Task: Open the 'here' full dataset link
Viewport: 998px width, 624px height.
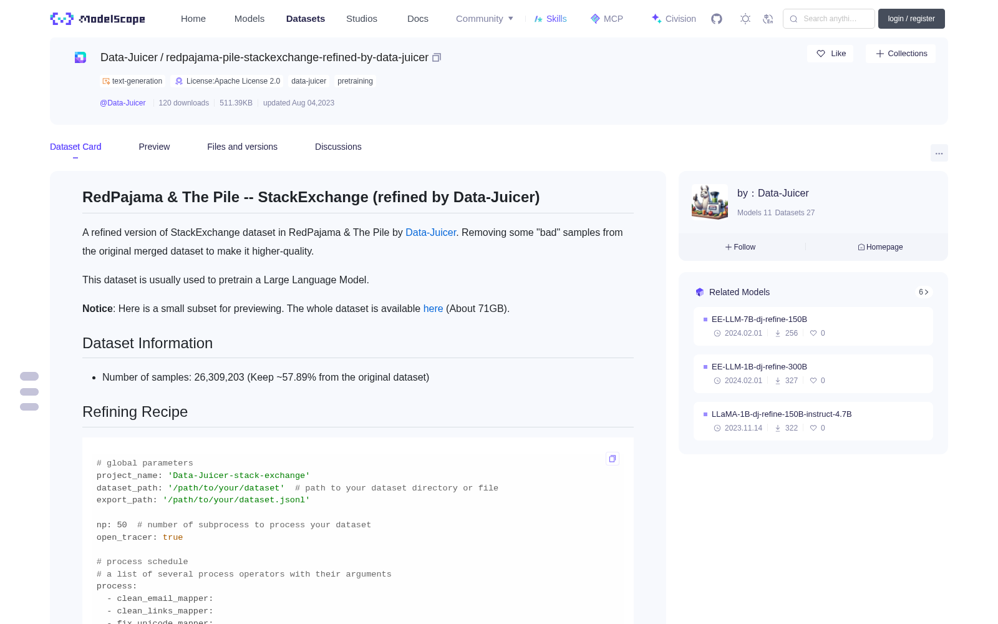Action: [x=433, y=308]
